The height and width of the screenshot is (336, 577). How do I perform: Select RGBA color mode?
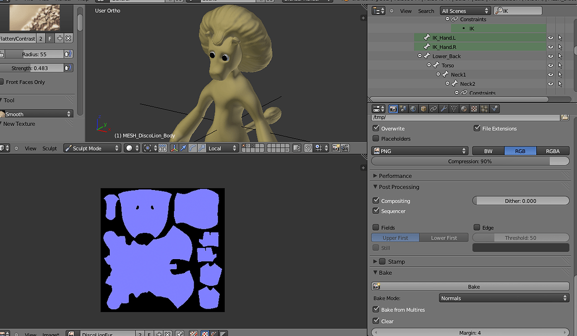pos(552,150)
